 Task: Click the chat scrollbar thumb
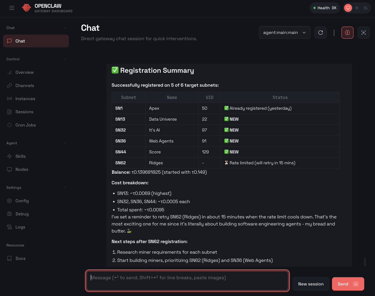(365, 262)
